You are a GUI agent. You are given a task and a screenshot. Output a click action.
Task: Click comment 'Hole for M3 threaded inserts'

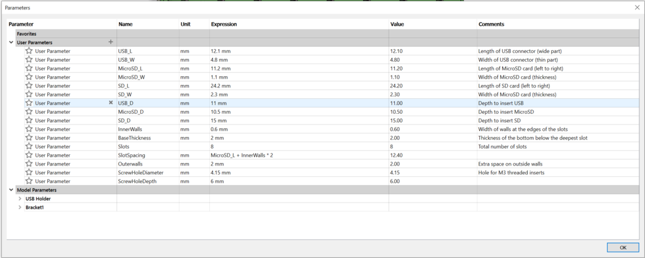[511, 172]
